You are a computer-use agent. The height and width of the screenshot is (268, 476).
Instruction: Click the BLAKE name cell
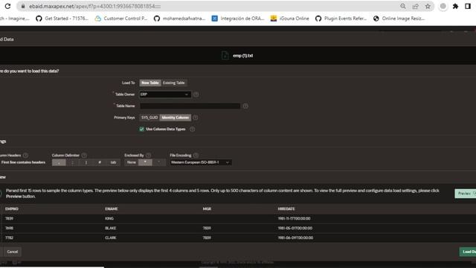point(111,229)
